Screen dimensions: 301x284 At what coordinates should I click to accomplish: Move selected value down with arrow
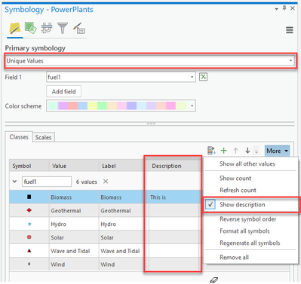(x=247, y=151)
